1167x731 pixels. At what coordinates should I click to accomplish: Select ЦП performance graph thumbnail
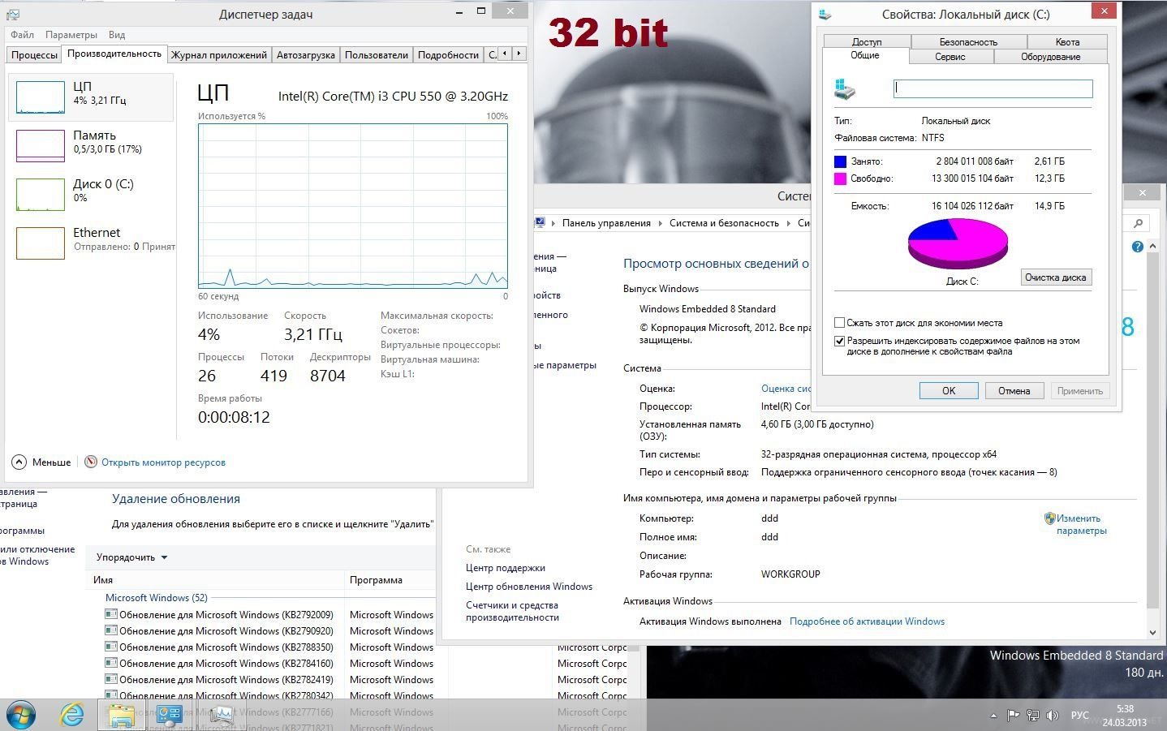(x=41, y=97)
